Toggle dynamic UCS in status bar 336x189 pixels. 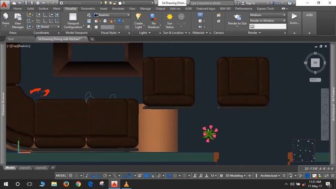[x=169, y=176]
